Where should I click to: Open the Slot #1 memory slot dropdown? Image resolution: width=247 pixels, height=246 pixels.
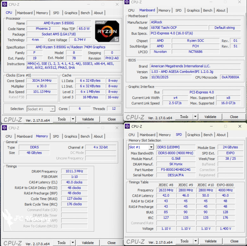pyautogui.click(x=141, y=147)
